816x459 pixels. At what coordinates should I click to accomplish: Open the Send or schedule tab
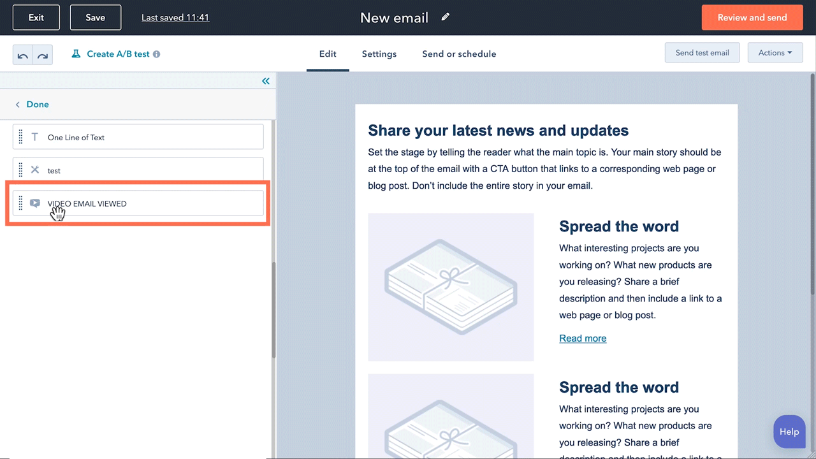[x=459, y=54]
